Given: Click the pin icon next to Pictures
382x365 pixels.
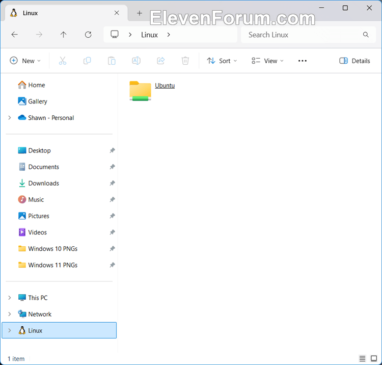Looking at the screenshot, I should pos(112,216).
